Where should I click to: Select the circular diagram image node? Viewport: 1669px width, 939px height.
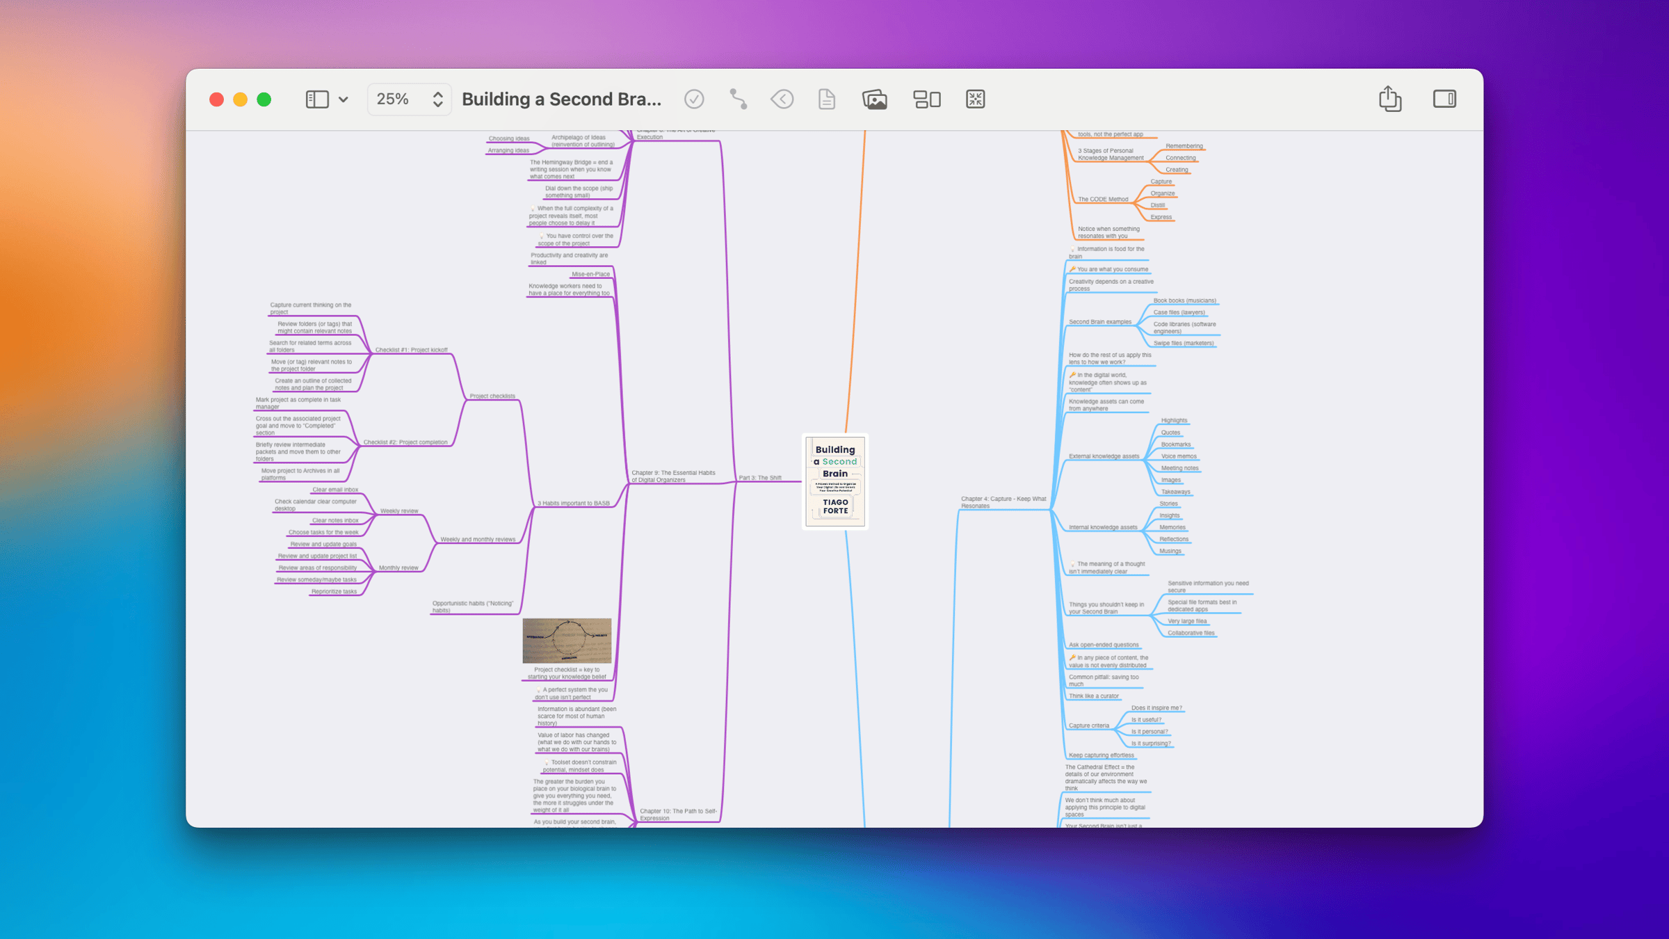click(567, 641)
